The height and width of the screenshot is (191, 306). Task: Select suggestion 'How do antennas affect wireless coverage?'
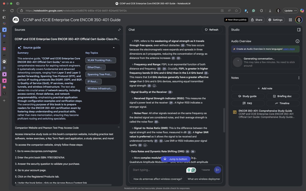click(158, 179)
